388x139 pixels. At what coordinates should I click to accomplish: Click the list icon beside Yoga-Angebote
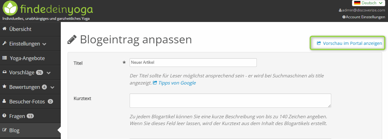[5, 58]
